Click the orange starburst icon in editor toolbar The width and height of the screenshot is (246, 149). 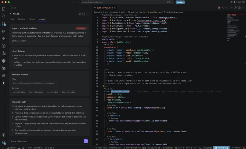click(x=219, y=8)
